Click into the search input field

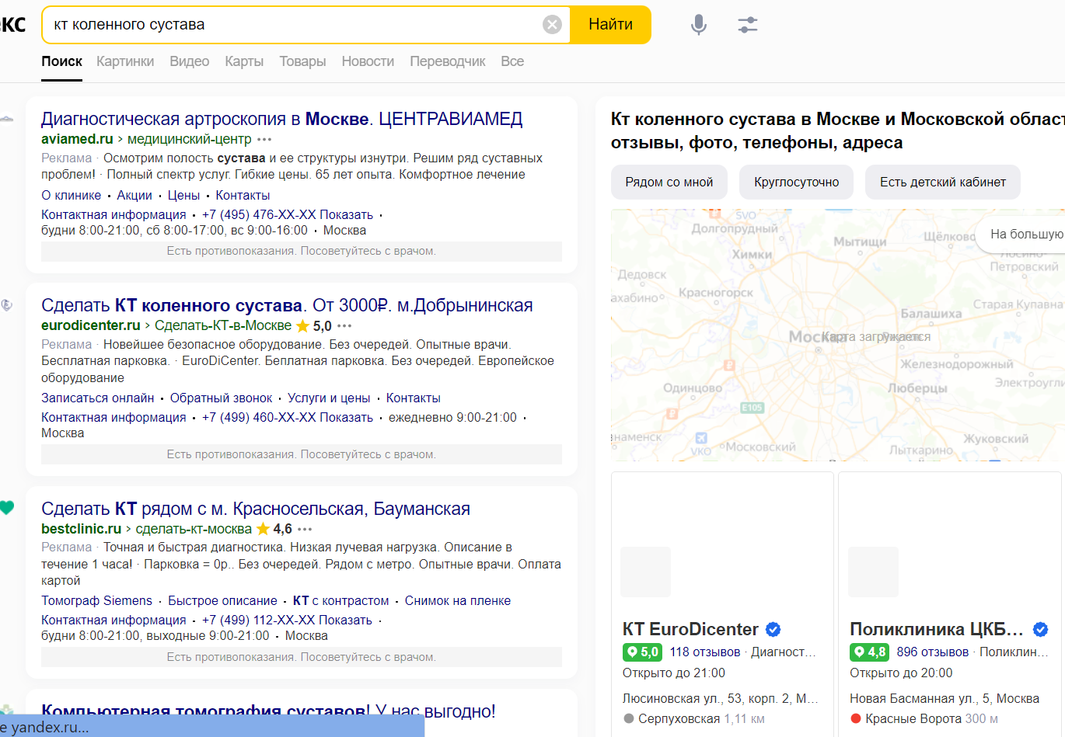[x=295, y=25]
